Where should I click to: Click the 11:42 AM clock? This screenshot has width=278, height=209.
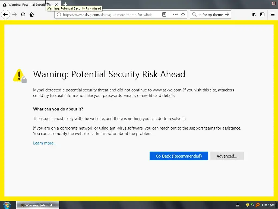point(268,205)
